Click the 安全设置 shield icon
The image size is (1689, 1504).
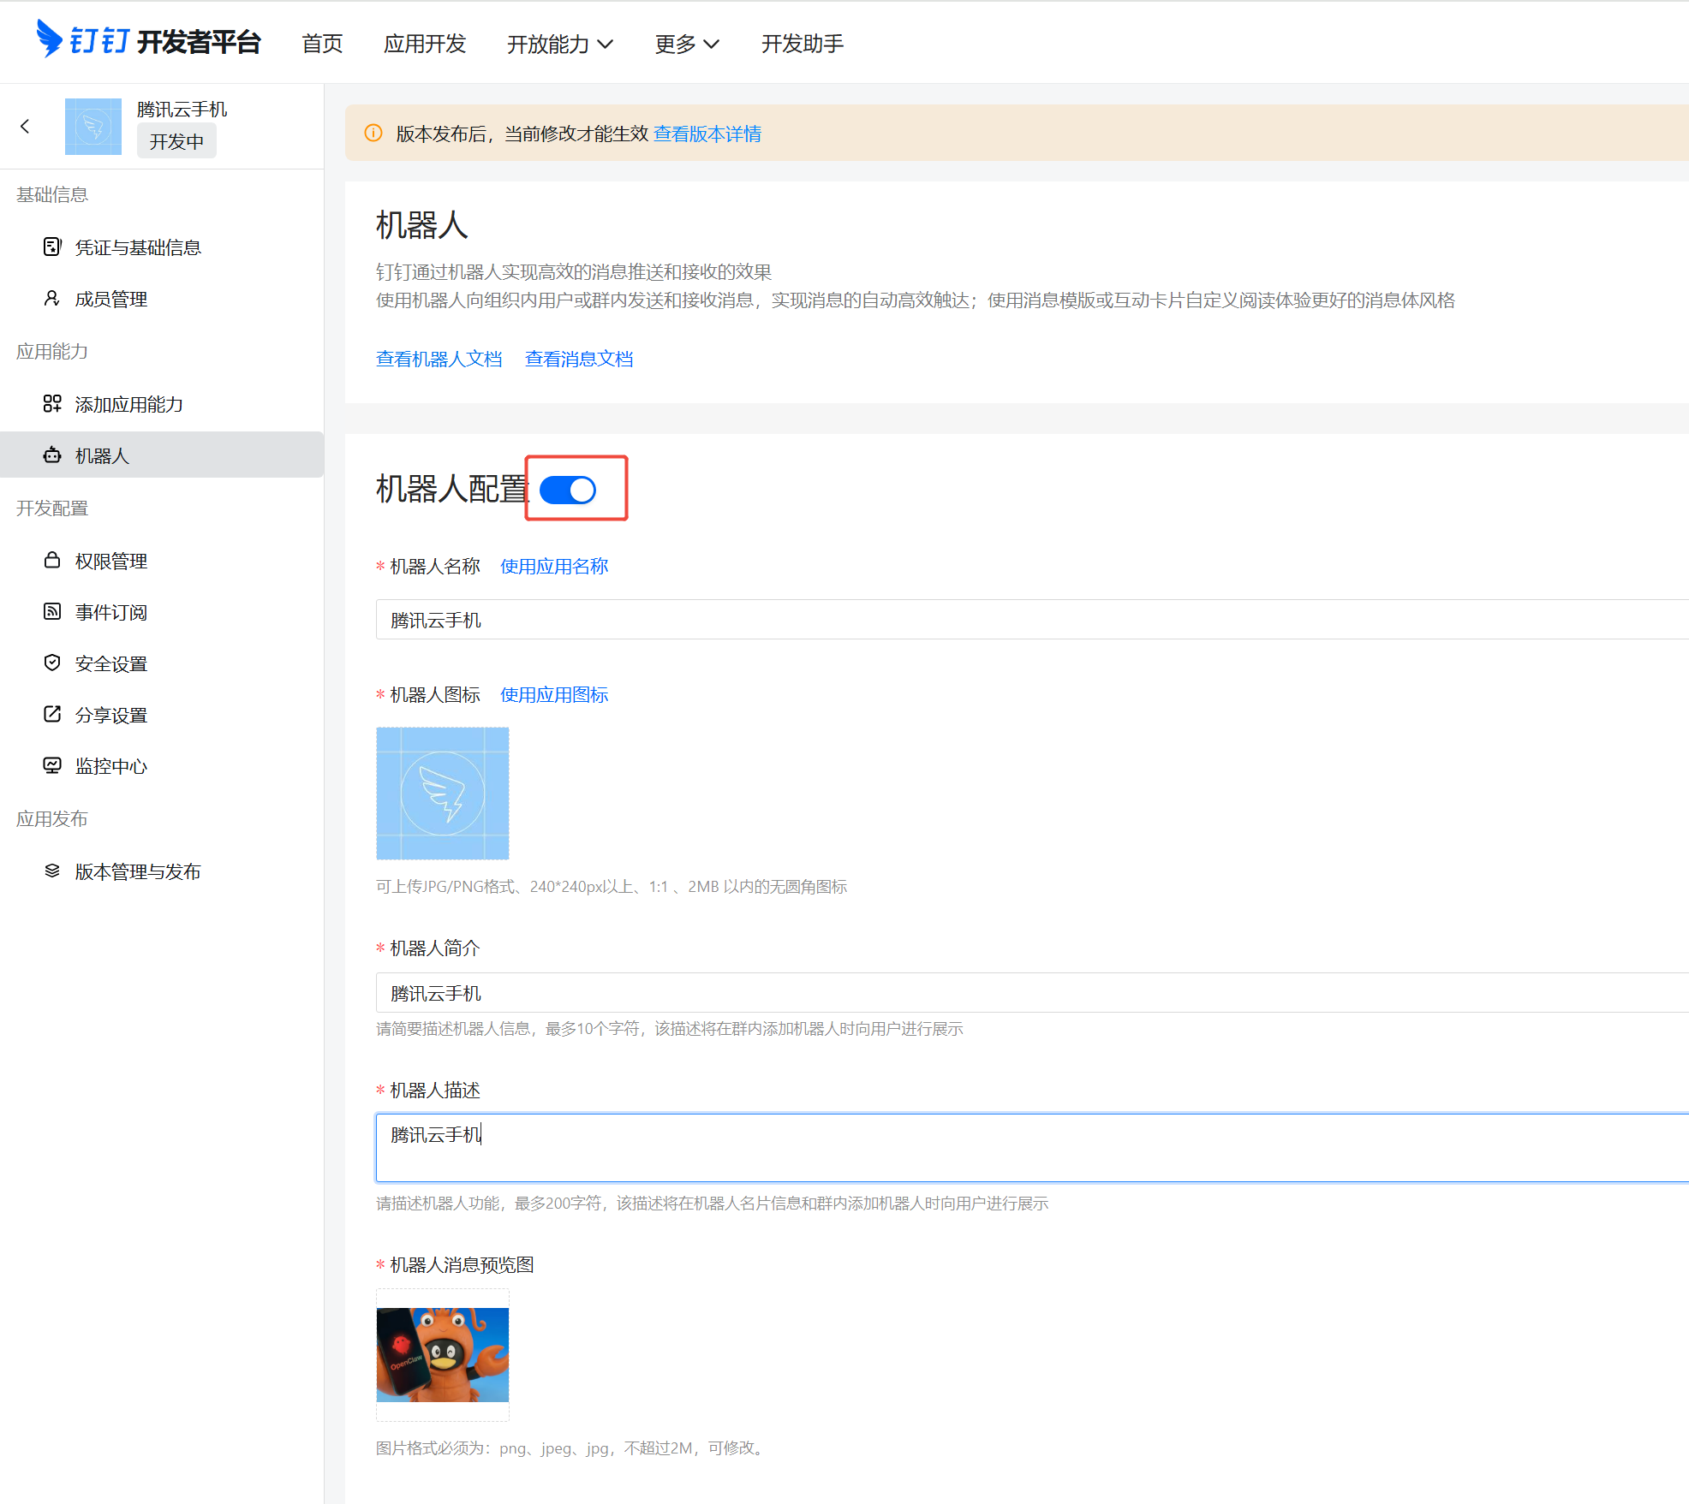[52, 663]
